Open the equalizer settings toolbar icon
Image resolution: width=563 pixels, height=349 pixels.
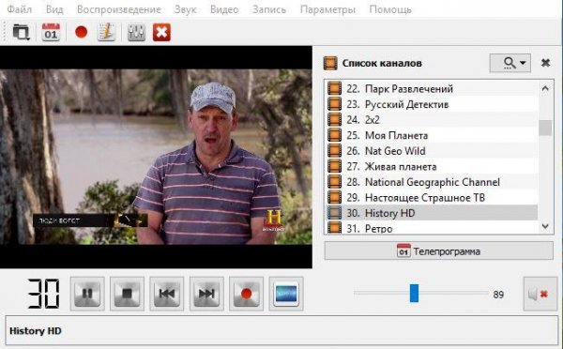(136, 32)
